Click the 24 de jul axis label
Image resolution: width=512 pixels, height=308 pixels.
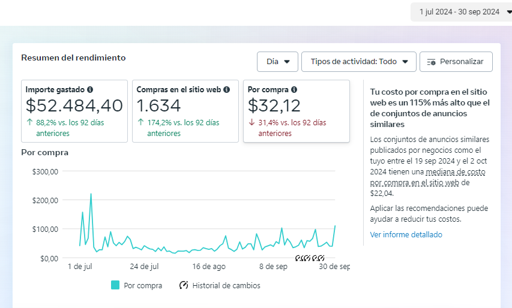pos(144,267)
